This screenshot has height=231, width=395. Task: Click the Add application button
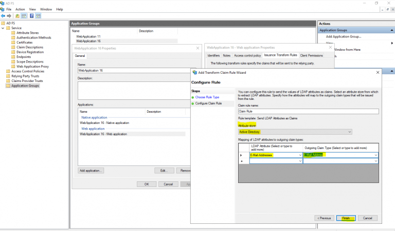[91, 171]
